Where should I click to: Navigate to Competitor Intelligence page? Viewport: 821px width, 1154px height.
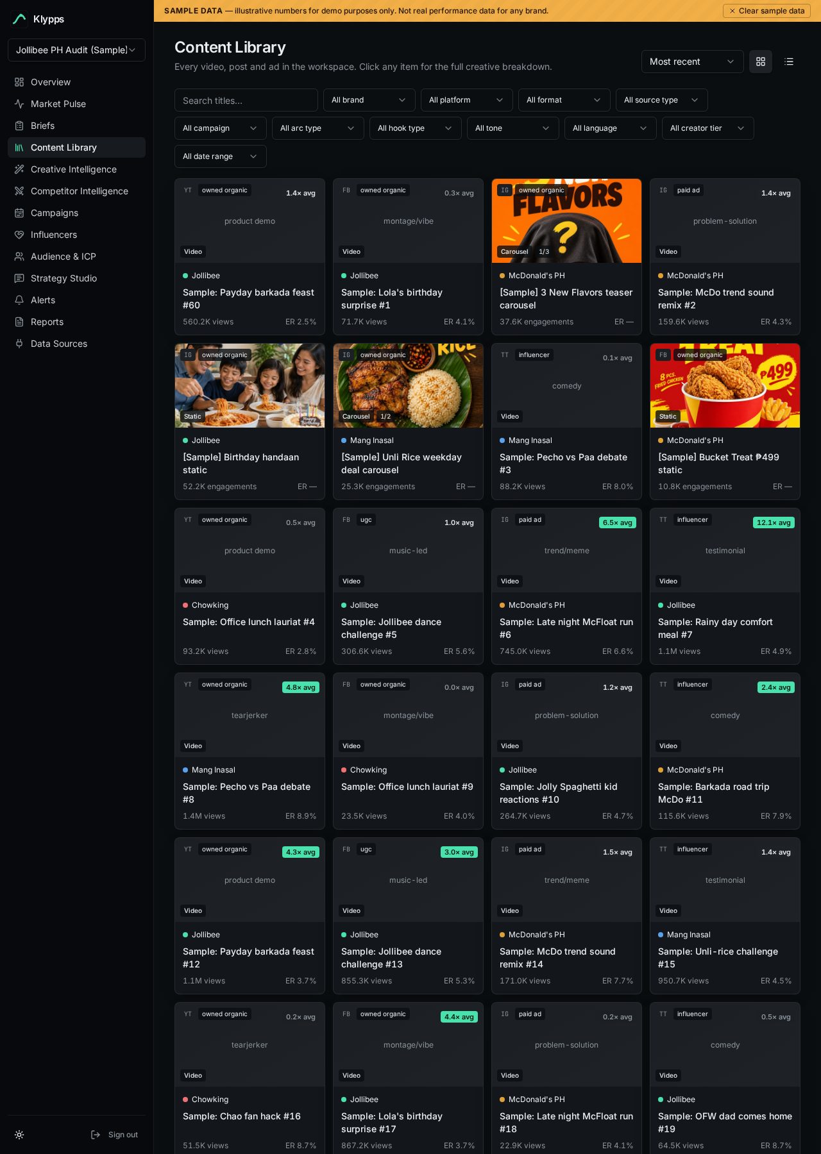click(76, 191)
